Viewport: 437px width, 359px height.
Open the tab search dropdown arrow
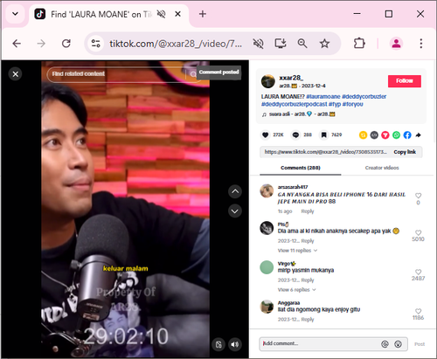[x=15, y=14]
